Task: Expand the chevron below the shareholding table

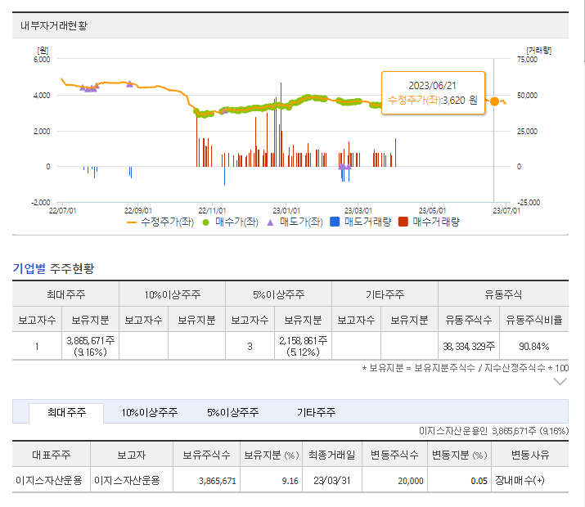Action: [560, 382]
